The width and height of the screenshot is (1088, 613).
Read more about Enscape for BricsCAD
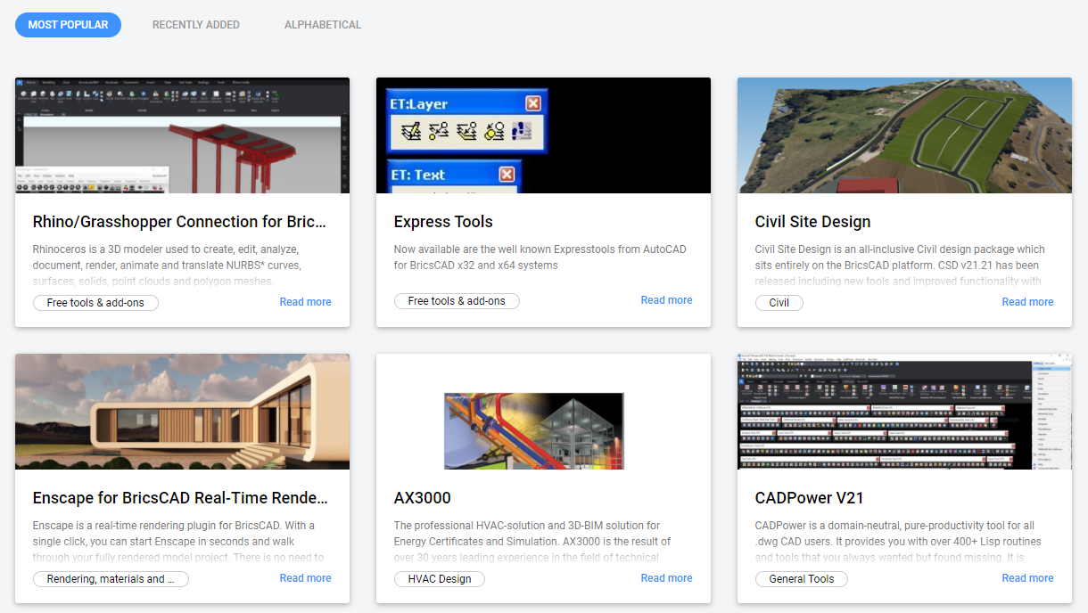pyautogui.click(x=305, y=578)
